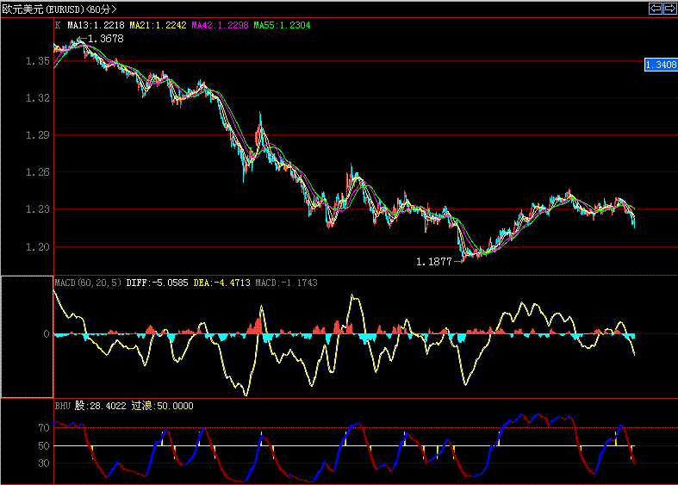Click the blue 1.3408 price tag
The width and height of the screenshot is (678, 485).
(661, 65)
